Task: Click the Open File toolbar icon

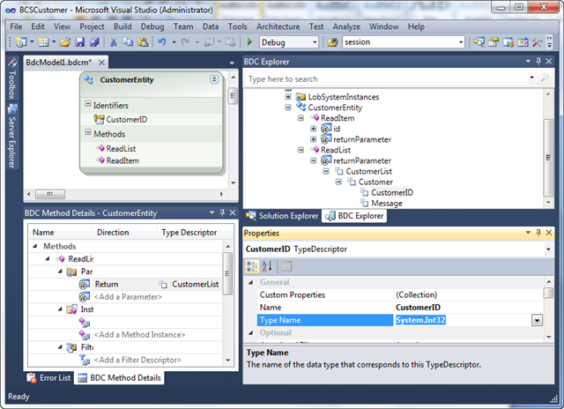Action: 65,42
